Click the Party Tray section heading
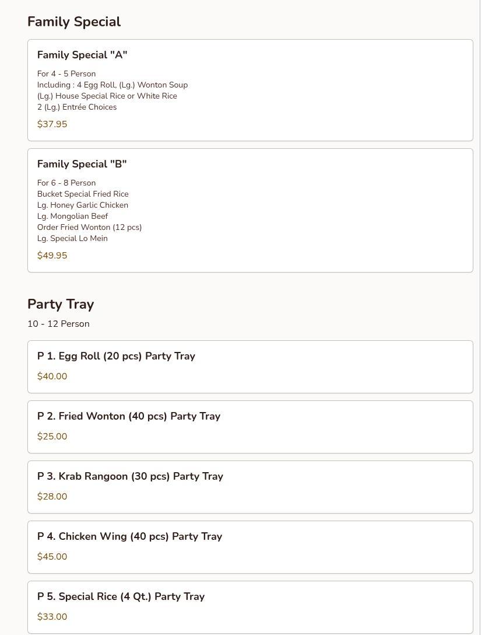 [61, 304]
